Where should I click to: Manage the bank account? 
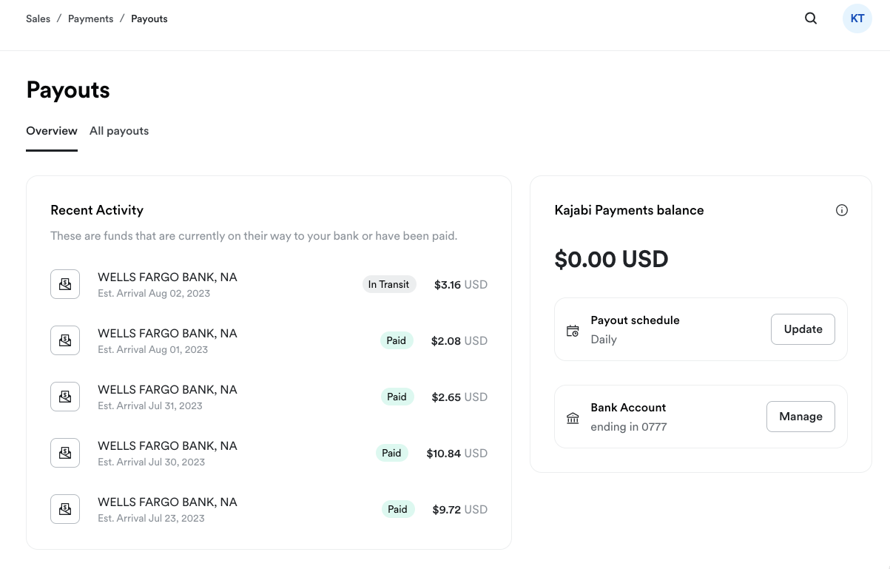point(800,417)
